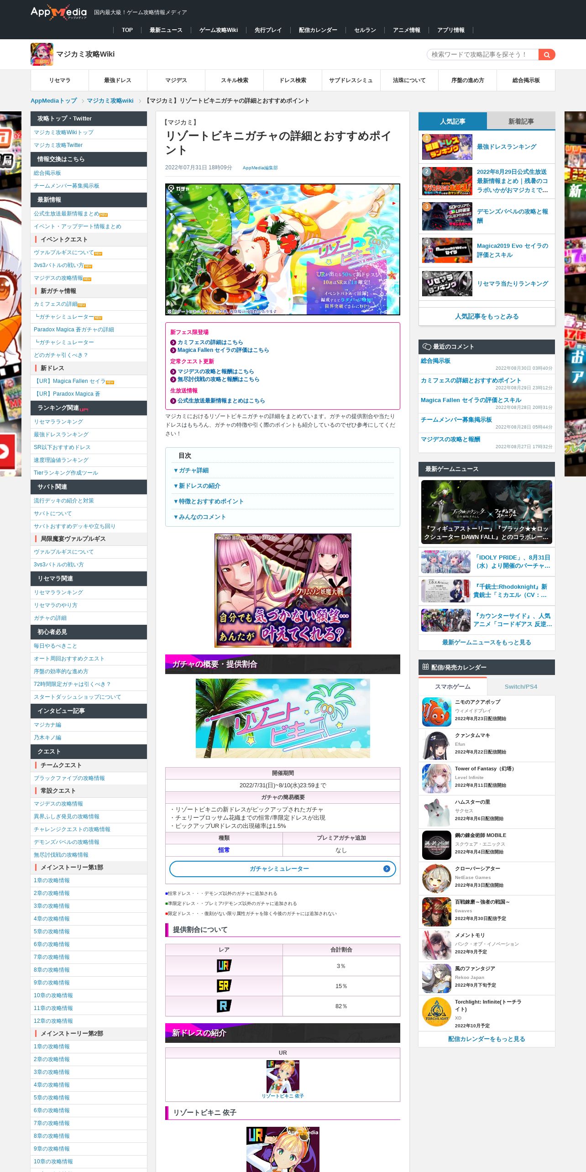Open カミフェスの詳細はこちら link
The image size is (586, 1172).
tap(210, 342)
